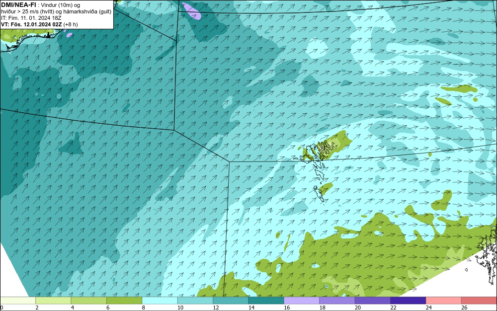
Task: Click the scale label "16"
Action: (x=287, y=308)
